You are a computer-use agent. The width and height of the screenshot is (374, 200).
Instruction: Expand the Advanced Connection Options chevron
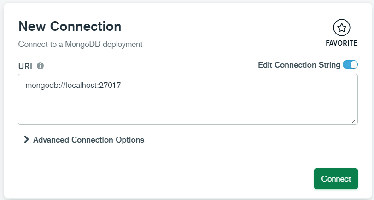(26, 140)
